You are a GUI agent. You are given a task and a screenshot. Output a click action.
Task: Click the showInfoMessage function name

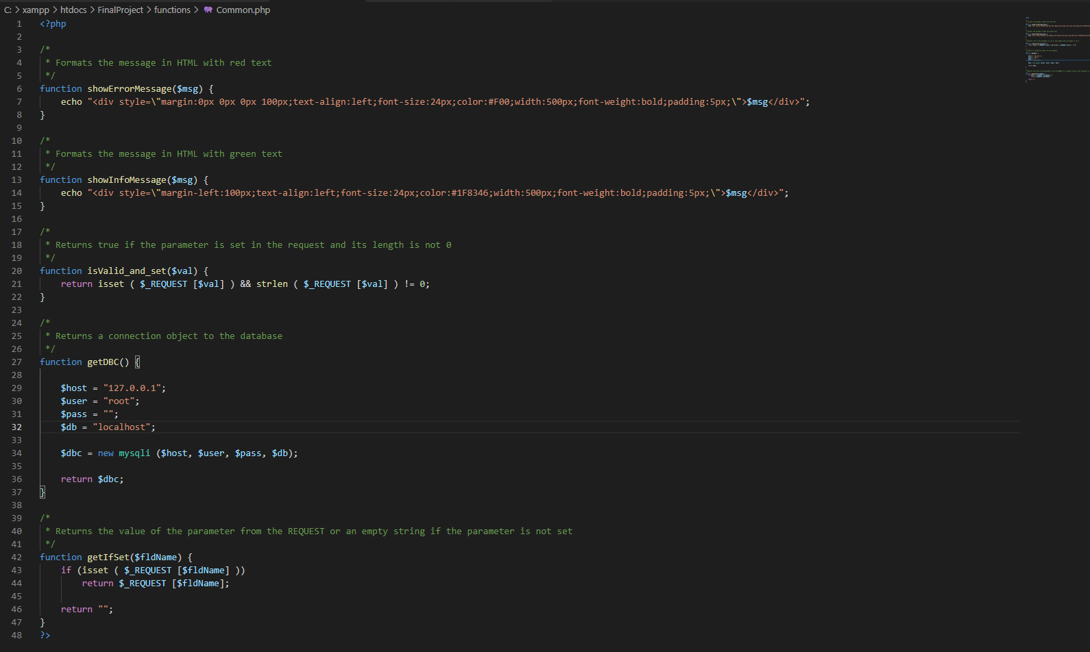pyautogui.click(x=127, y=179)
